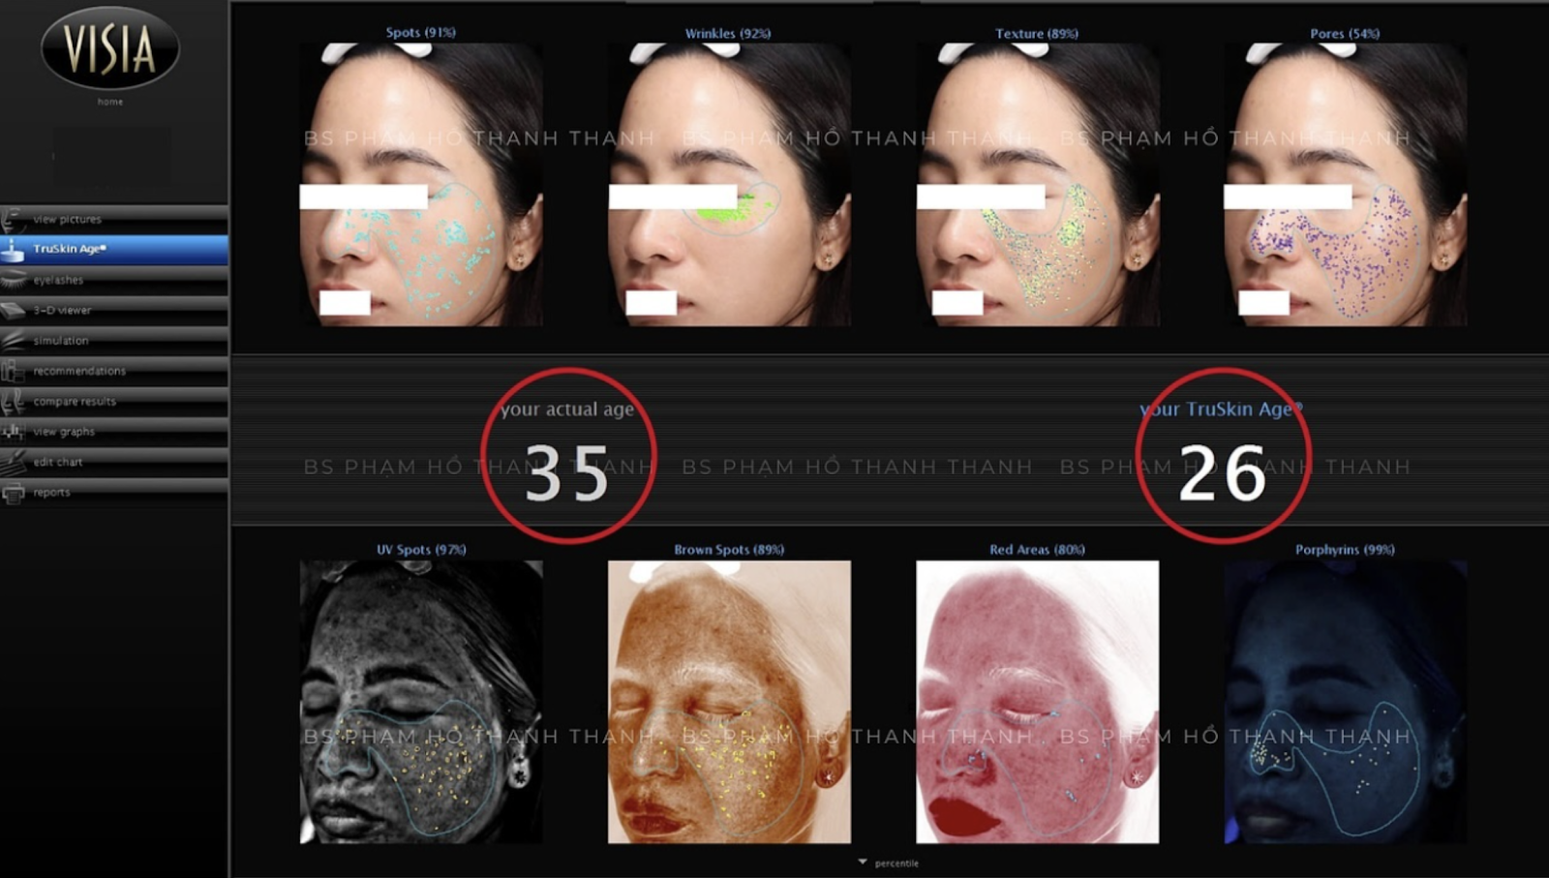This screenshot has width=1549, height=878.
Task: Go to home label under VISIA logo
Action: coord(110,102)
